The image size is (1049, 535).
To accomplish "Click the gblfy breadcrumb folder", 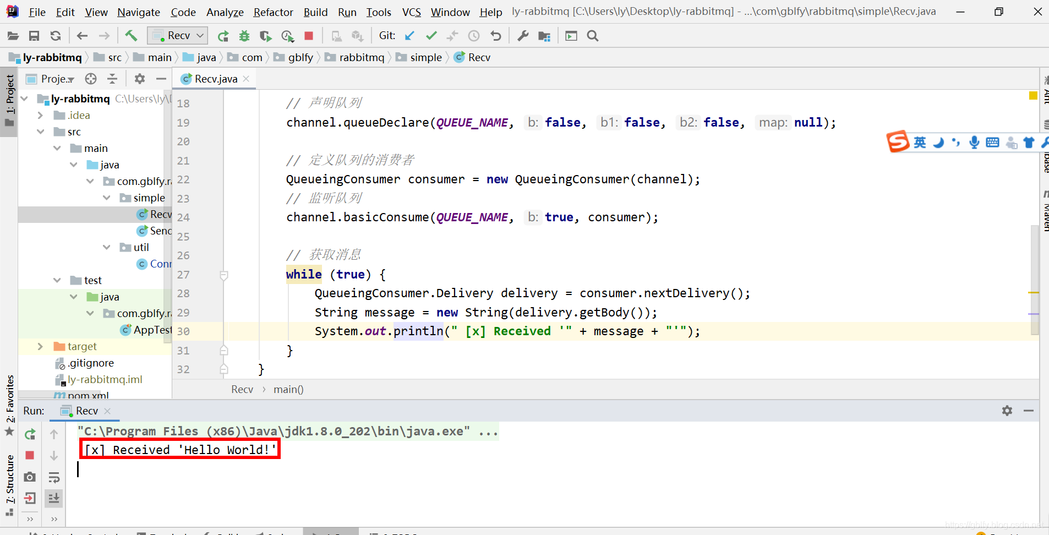I will [x=293, y=57].
